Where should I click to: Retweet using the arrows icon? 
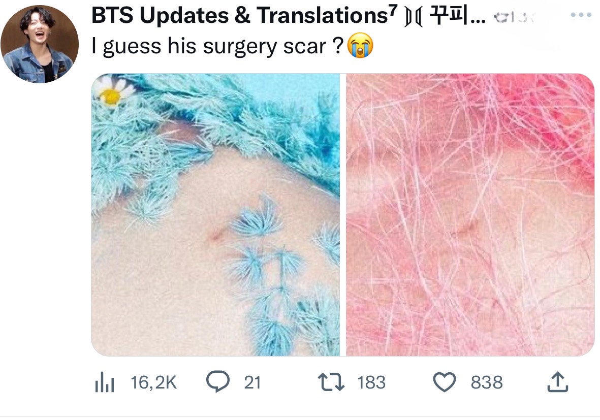tap(331, 382)
